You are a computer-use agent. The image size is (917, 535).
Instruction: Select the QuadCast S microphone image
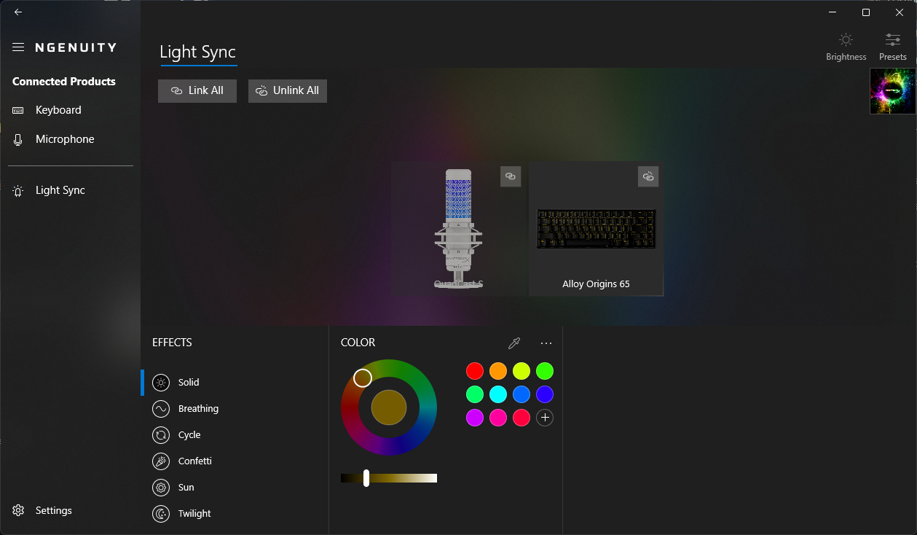(458, 229)
